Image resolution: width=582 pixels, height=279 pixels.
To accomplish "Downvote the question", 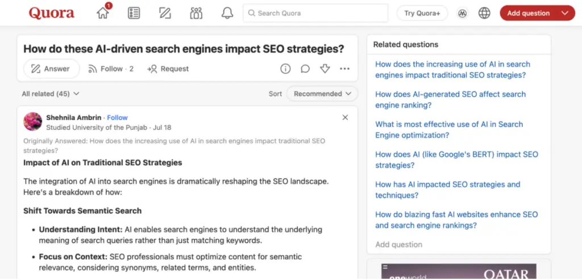I will click(325, 69).
